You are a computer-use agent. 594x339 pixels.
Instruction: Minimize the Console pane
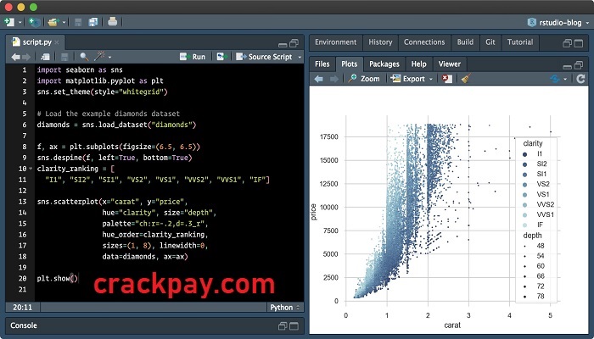[283, 325]
